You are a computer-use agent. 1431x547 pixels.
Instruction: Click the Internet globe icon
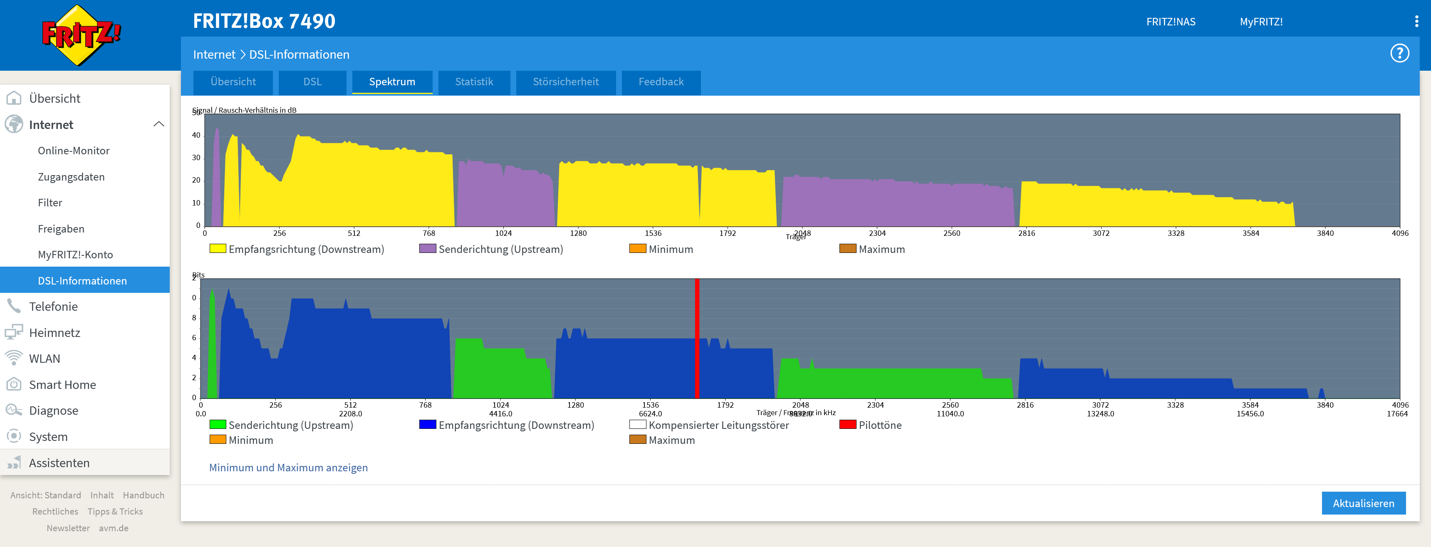click(14, 124)
